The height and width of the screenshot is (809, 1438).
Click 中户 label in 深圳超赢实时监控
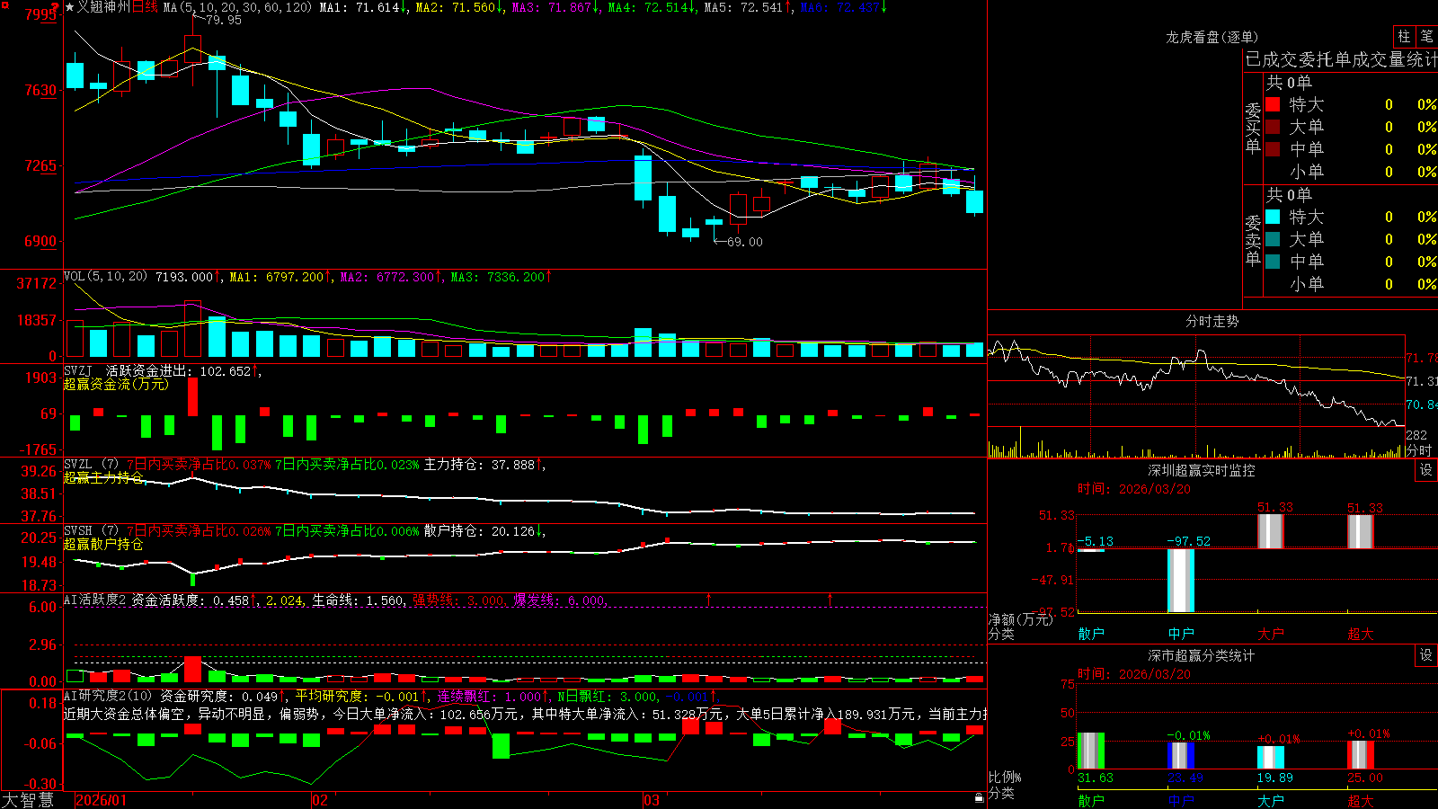pos(1181,634)
